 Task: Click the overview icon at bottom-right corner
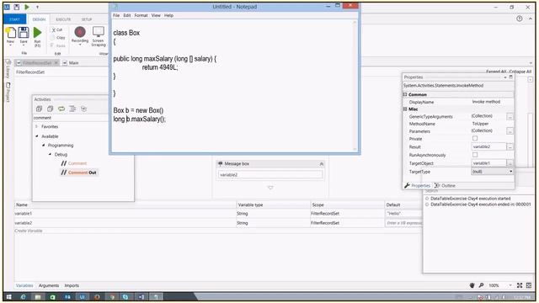point(529,285)
